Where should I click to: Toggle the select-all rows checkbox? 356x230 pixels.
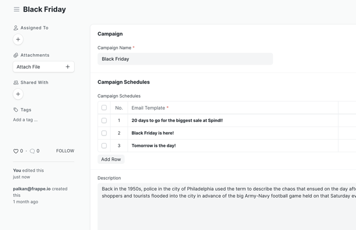tap(104, 108)
